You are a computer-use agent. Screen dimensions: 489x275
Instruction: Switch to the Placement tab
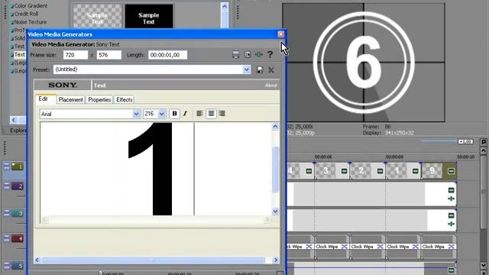(x=70, y=100)
